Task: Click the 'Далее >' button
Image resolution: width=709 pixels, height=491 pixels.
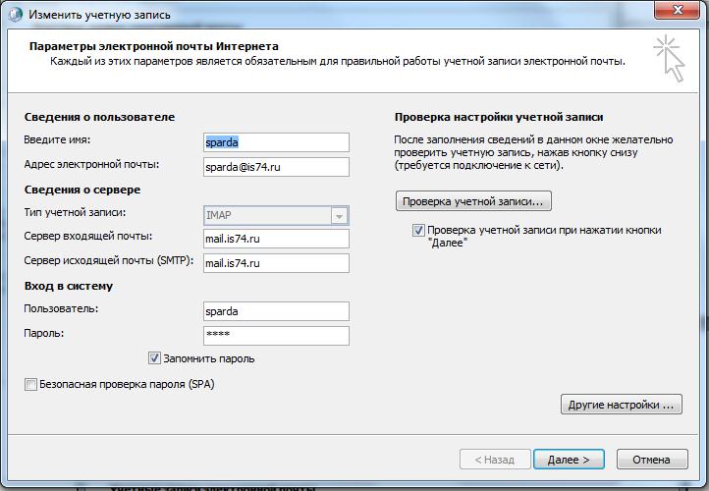Action: tap(569, 459)
